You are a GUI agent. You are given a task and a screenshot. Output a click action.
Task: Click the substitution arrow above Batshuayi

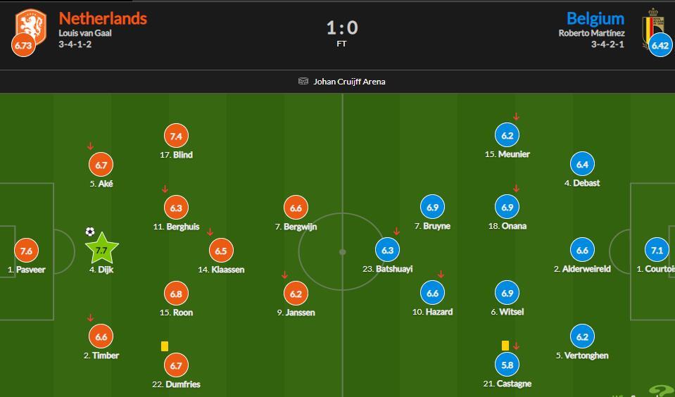click(x=397, y=232)
